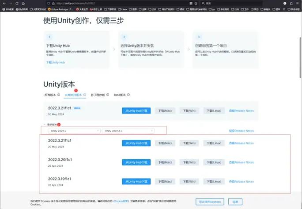
Task: Reload the page with the refresh icon
Action: (x=17, y=3)
